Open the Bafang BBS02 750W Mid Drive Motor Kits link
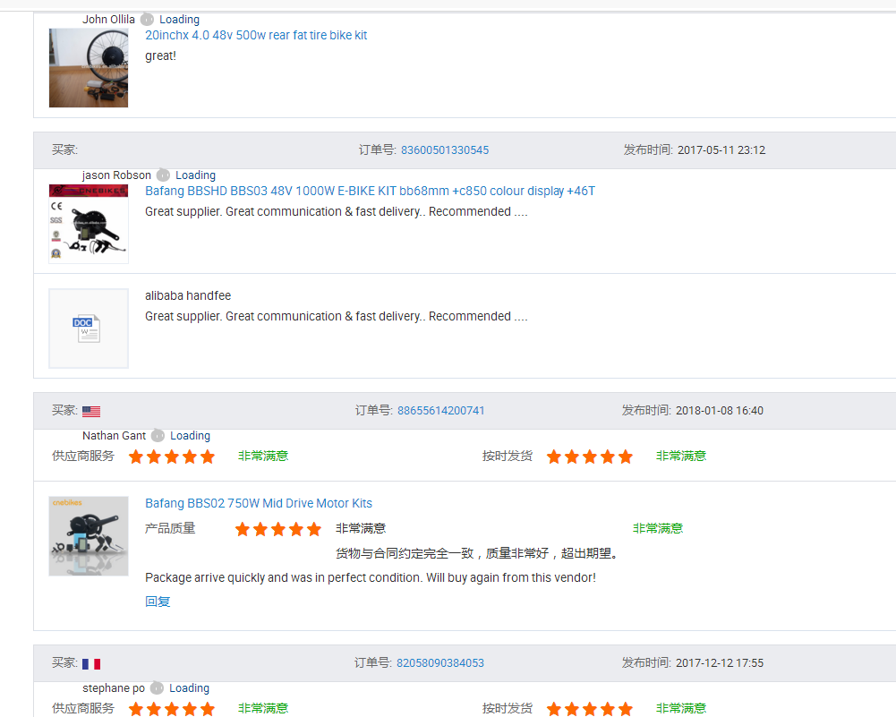Screen dimensions: 896x717 259,503
